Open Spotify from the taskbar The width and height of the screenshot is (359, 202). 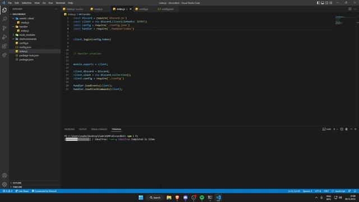click(202, 198)
